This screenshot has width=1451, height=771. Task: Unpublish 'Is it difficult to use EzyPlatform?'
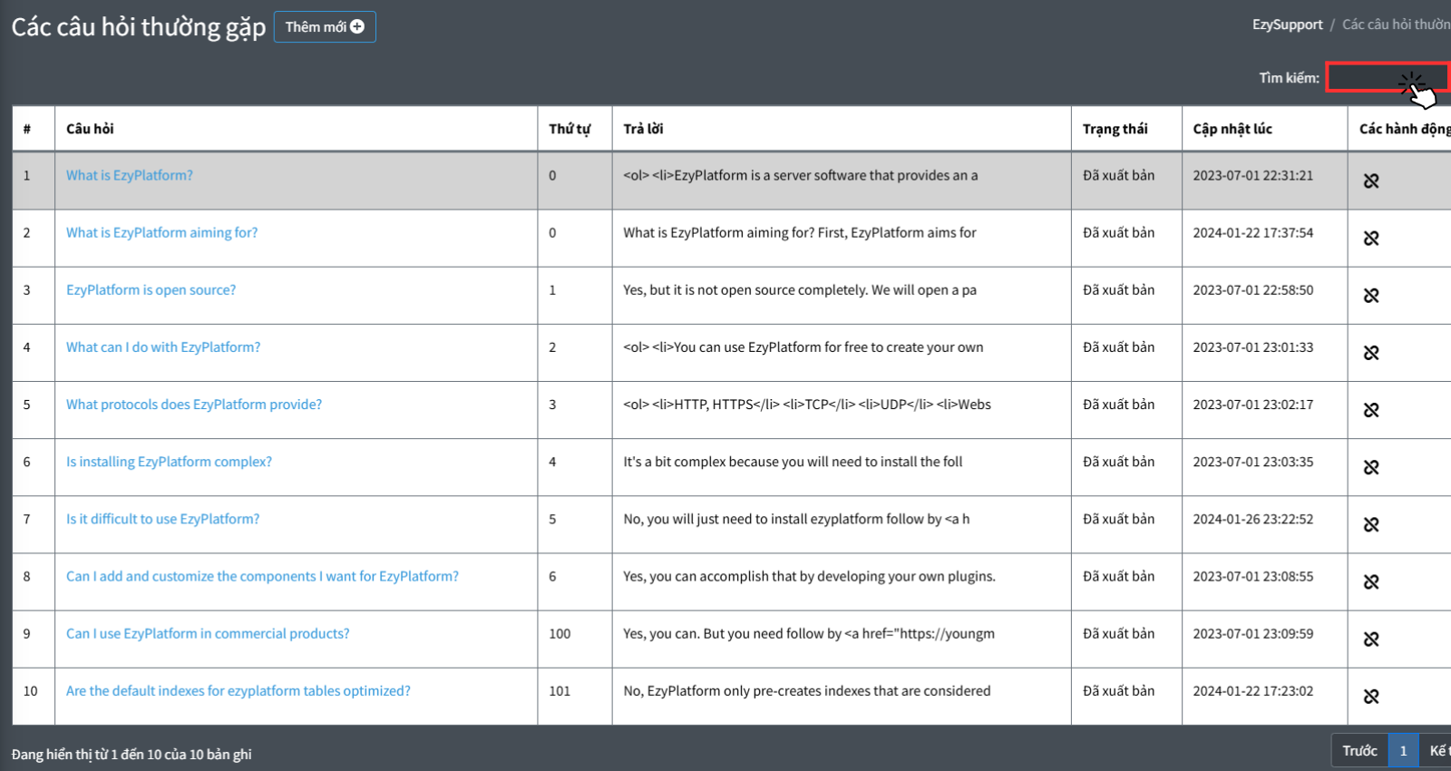[1371, 524]
